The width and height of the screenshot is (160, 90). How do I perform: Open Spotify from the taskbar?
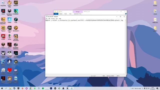[43, 88]
